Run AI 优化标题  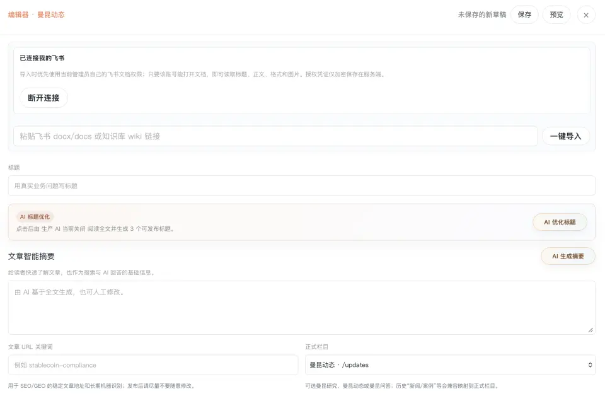560,223
